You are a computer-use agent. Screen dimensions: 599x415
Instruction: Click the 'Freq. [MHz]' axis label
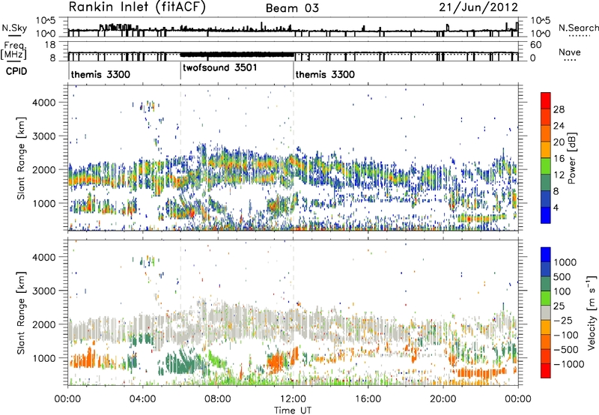(x=14, y=50)
